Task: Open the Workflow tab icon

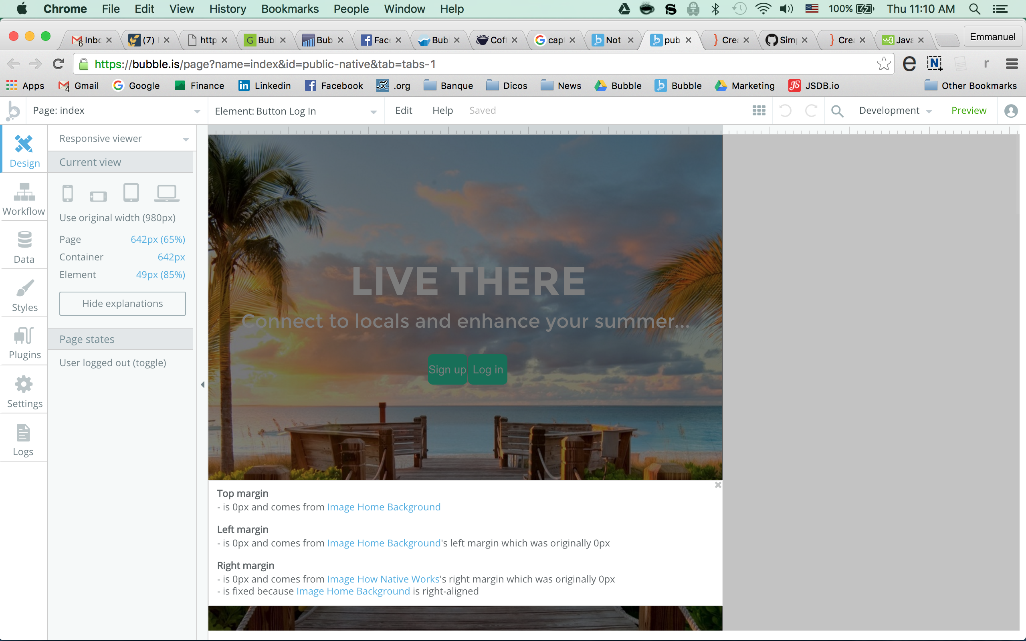Action: [24, 192]
